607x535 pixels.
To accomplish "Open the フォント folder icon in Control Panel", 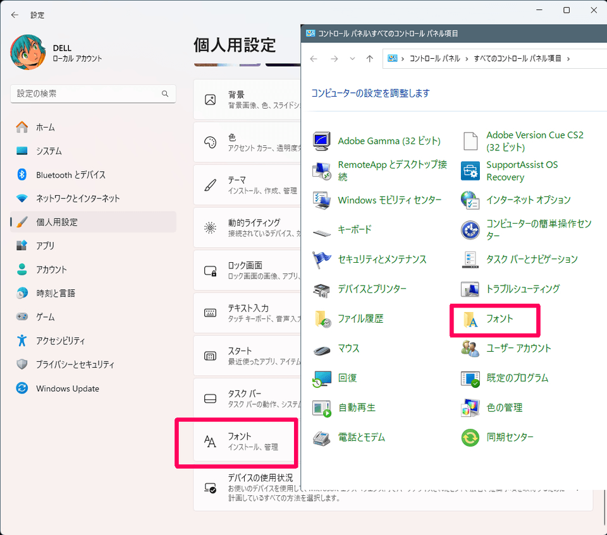I will tap(470, 320).
